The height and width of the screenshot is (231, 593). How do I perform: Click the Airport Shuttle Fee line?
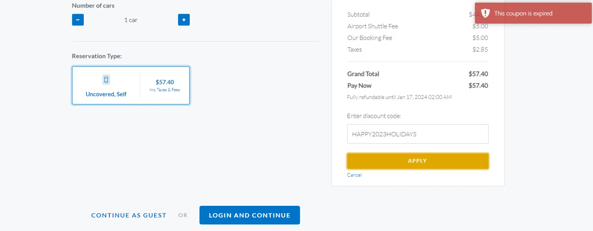372,26
